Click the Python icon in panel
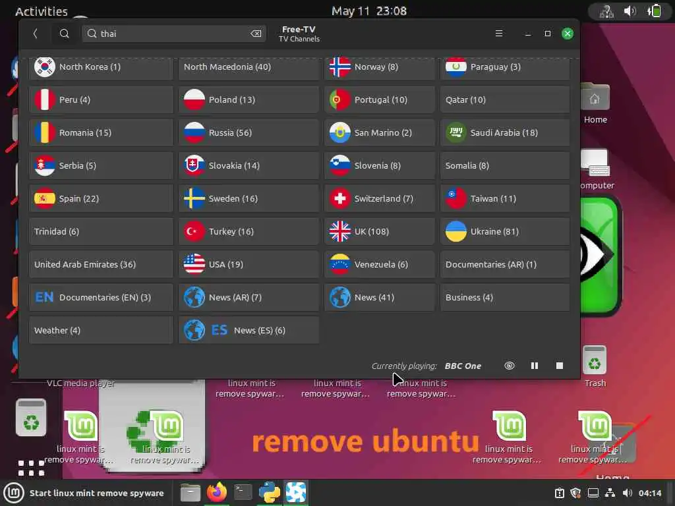Image resolution: width=675 pixels, height=506 pixels. click(270, 493)
